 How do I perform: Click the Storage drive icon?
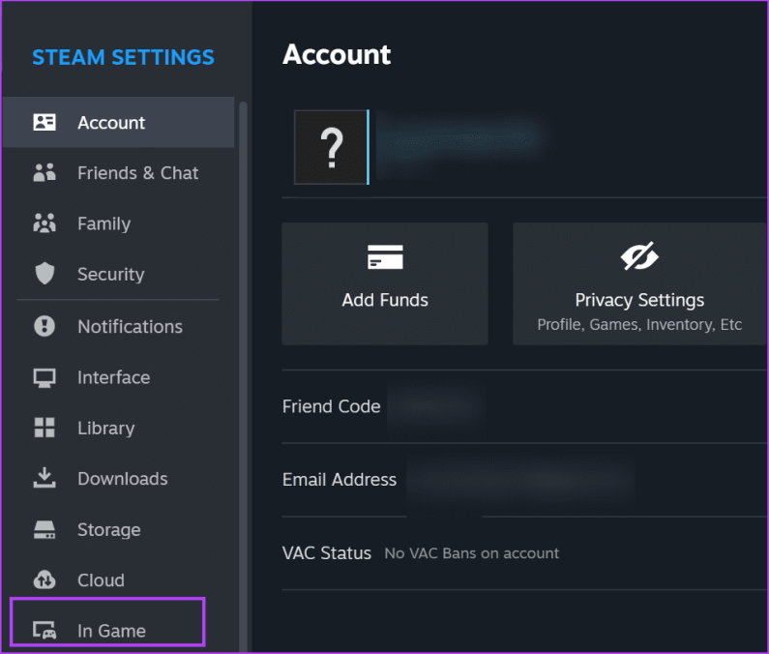click(44, 529)
